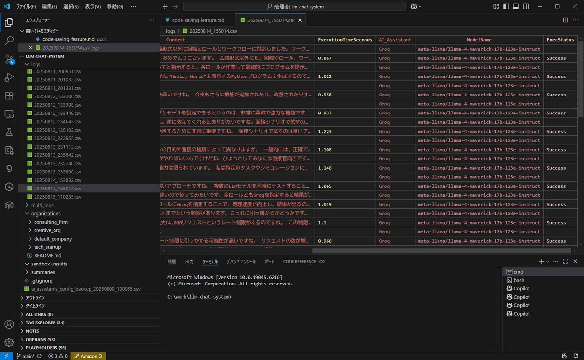Open the Testing flask view
584x360 pixels.
click(x=9, y=132)
